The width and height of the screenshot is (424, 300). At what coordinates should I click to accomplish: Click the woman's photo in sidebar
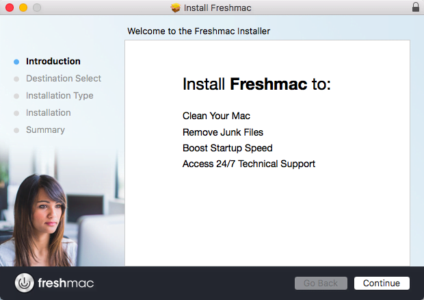(x=40, y=221)
